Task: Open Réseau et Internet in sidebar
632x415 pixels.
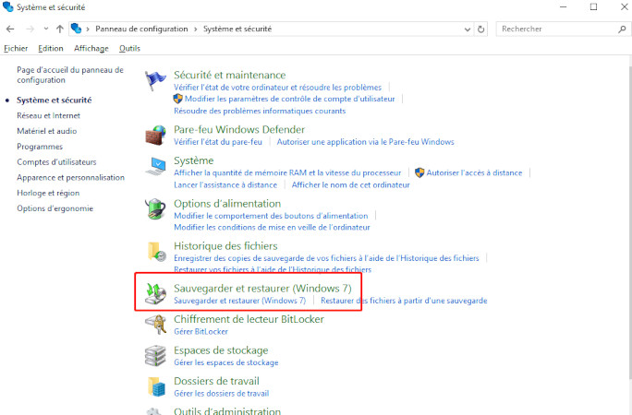Action: click(x=48, y=116)
